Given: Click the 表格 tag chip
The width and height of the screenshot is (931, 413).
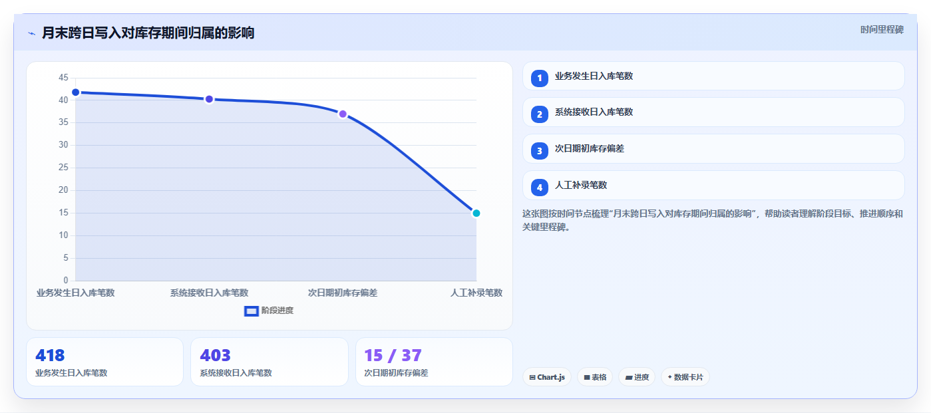Looking at the screenshot, I should 595,377.
